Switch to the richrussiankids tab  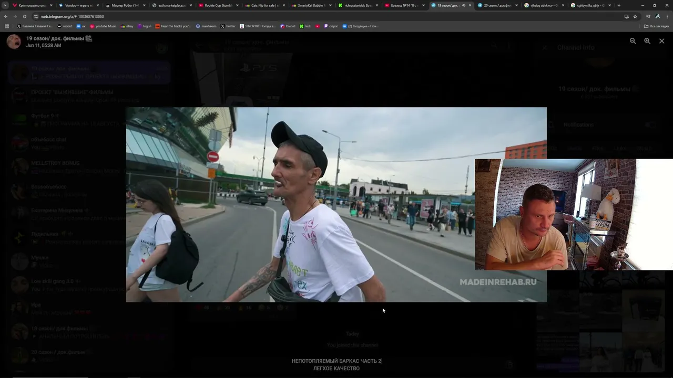(x=358, y=5)
